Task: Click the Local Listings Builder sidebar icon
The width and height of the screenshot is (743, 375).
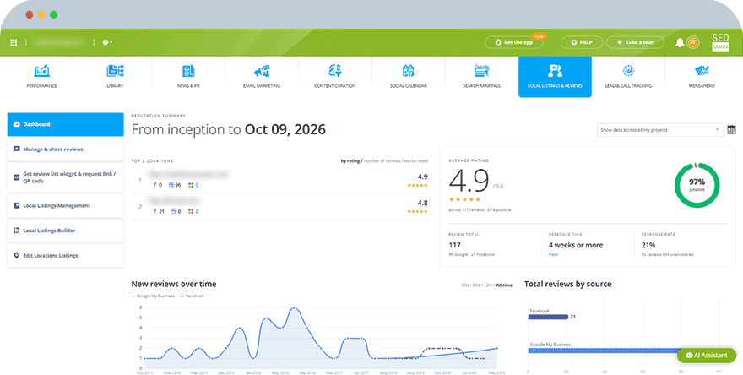Action: point(17,231)
